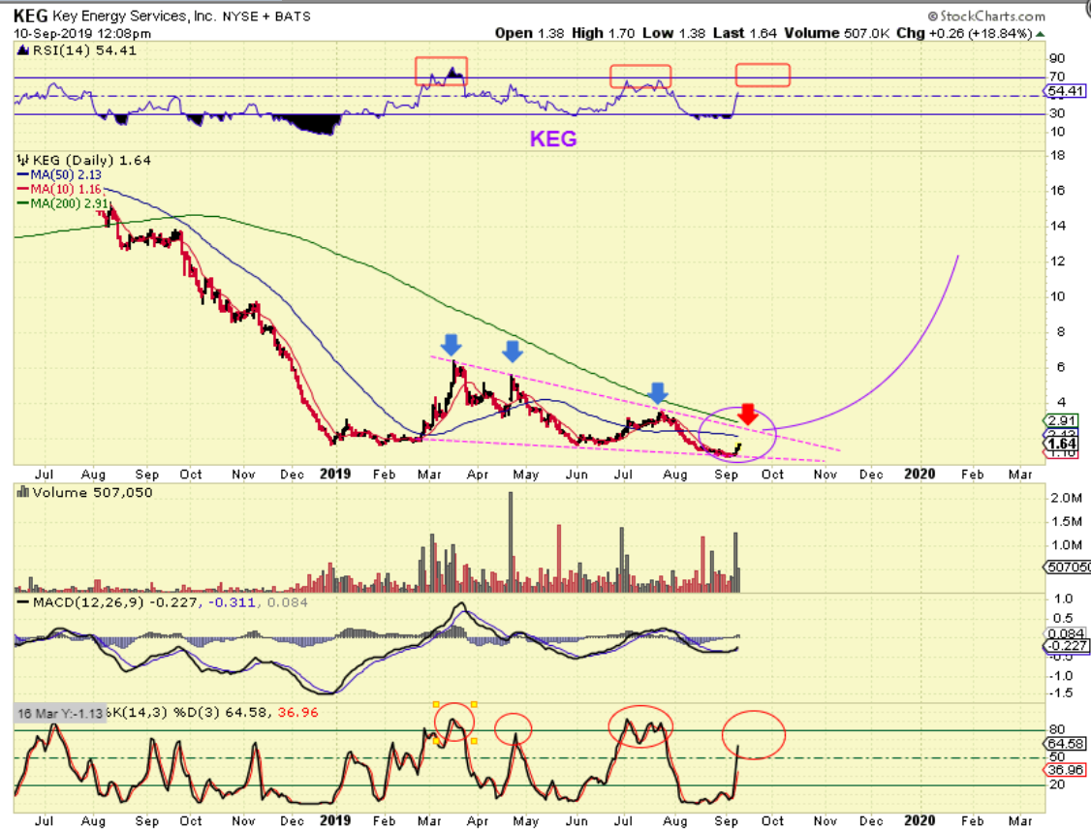1091x830 pixels.
Task: Click the RSI(14) 54.41 panel label
Action: coord(84,50)
